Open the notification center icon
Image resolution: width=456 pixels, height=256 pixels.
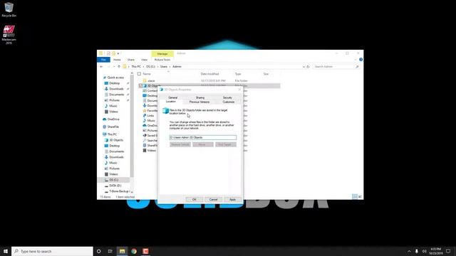[448, 251]
